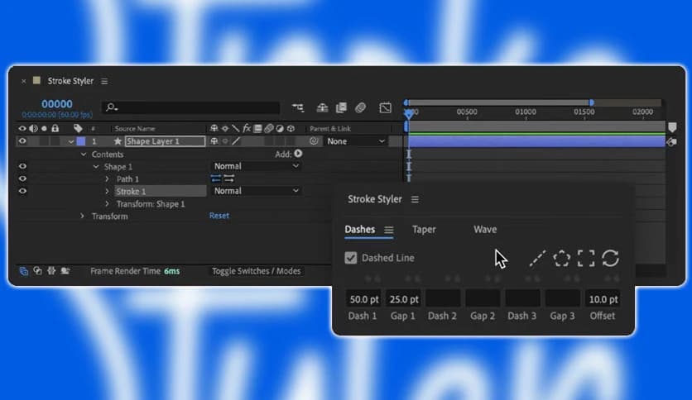Click the transfer controls pane icon at bottom
The width and height of the screenshot is (692, 400).
(x=37, y=271)
